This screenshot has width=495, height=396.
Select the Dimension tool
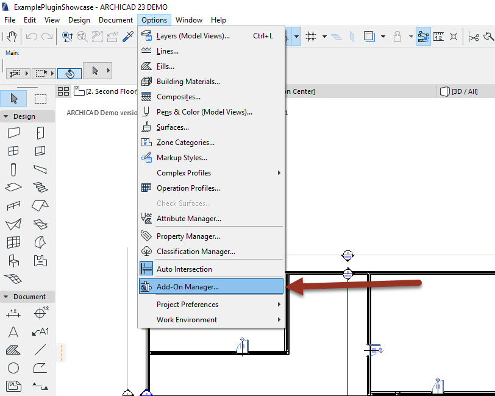point(13,313)
